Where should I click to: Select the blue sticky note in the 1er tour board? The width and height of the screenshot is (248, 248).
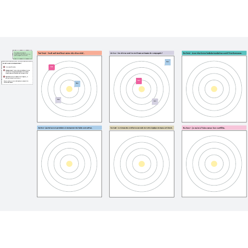click(77, 84)
